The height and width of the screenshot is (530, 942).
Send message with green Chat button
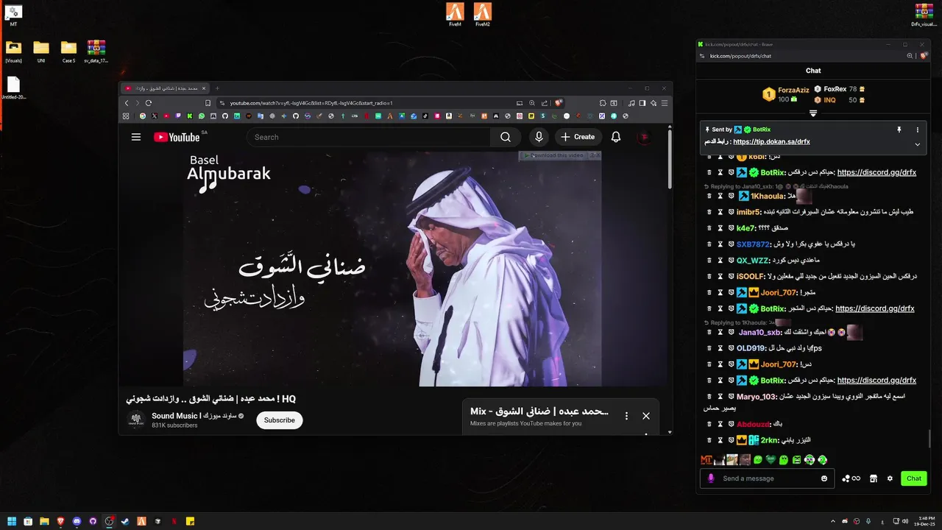pos(914,478)
